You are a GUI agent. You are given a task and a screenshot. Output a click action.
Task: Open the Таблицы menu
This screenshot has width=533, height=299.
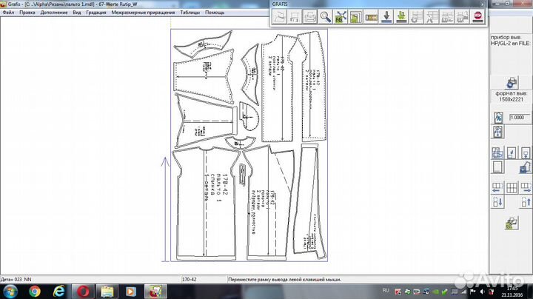pos(190,13)
